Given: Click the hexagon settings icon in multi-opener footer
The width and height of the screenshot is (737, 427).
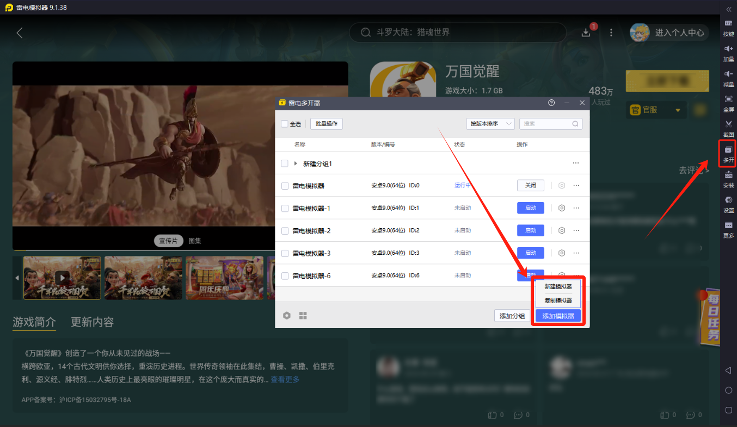Looking at the screenshot, I should (287, 316).
